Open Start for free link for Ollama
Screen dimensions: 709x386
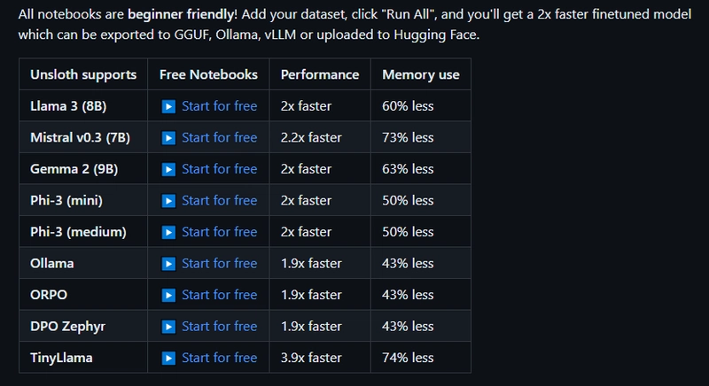point(219,263)
